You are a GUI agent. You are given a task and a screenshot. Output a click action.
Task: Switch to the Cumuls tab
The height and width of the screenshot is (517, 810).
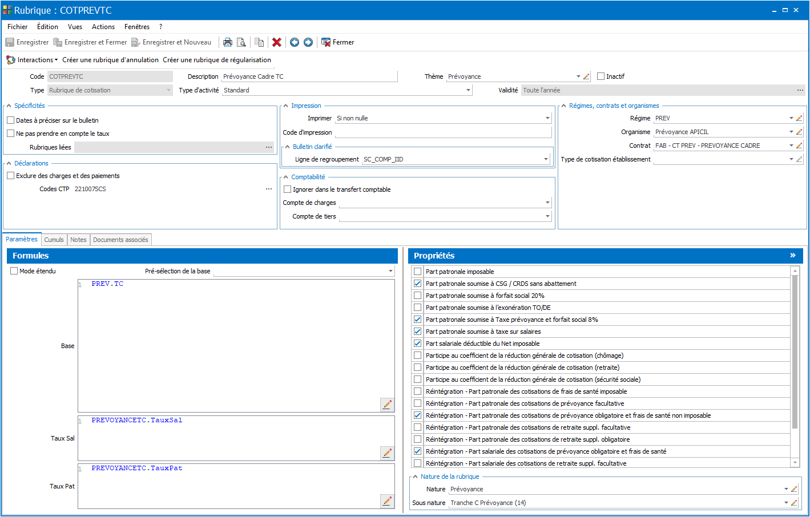(x=54, y=240)
